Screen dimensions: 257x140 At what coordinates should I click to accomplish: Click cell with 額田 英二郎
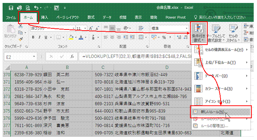(x=67, y=75)
